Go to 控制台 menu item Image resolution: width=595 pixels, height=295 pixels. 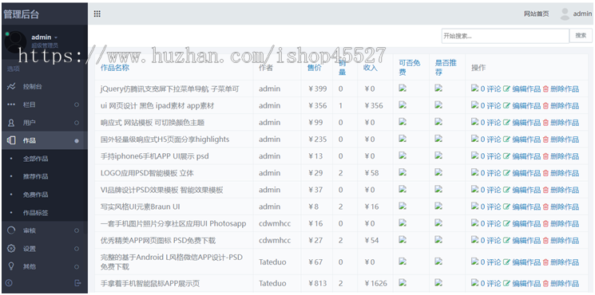click(x=32, y=86)
